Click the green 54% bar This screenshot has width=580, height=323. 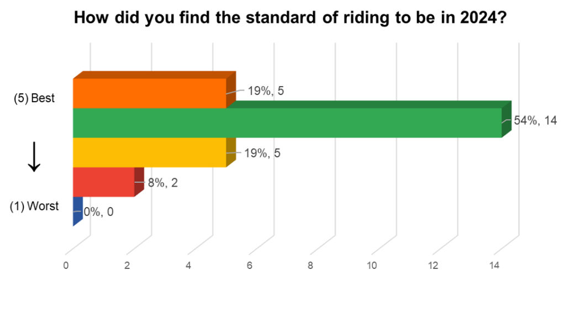pyautogui.click(x=292, y=119)
